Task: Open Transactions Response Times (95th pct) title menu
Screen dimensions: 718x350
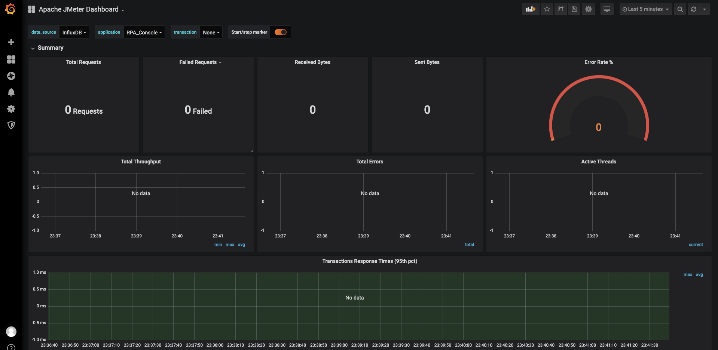Action: [370, 261]
